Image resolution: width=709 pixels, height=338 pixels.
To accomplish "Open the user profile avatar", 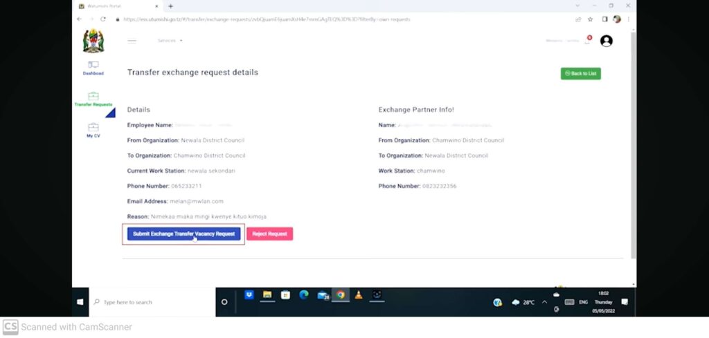I will pos(607,41).
